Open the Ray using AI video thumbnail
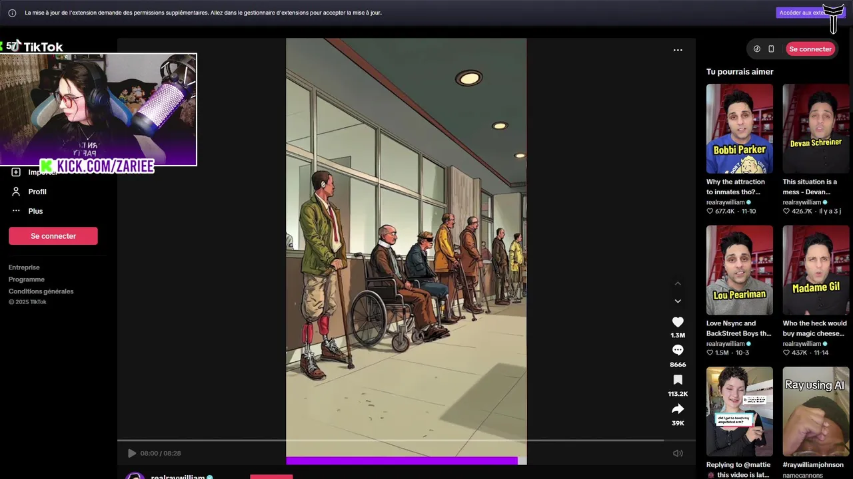This screenshot has height=479, width=853. [816, 412]
